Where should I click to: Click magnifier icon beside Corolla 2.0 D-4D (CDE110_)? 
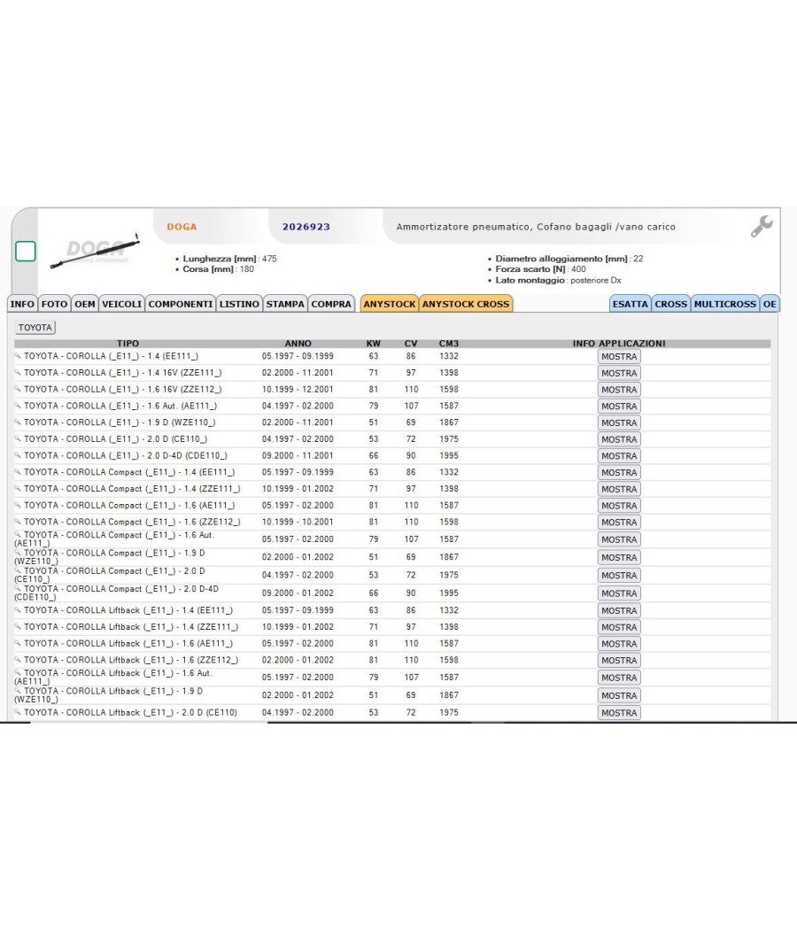pyautogui.click(x=18, y=455)
